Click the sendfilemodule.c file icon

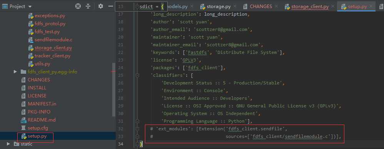point(31,40)
